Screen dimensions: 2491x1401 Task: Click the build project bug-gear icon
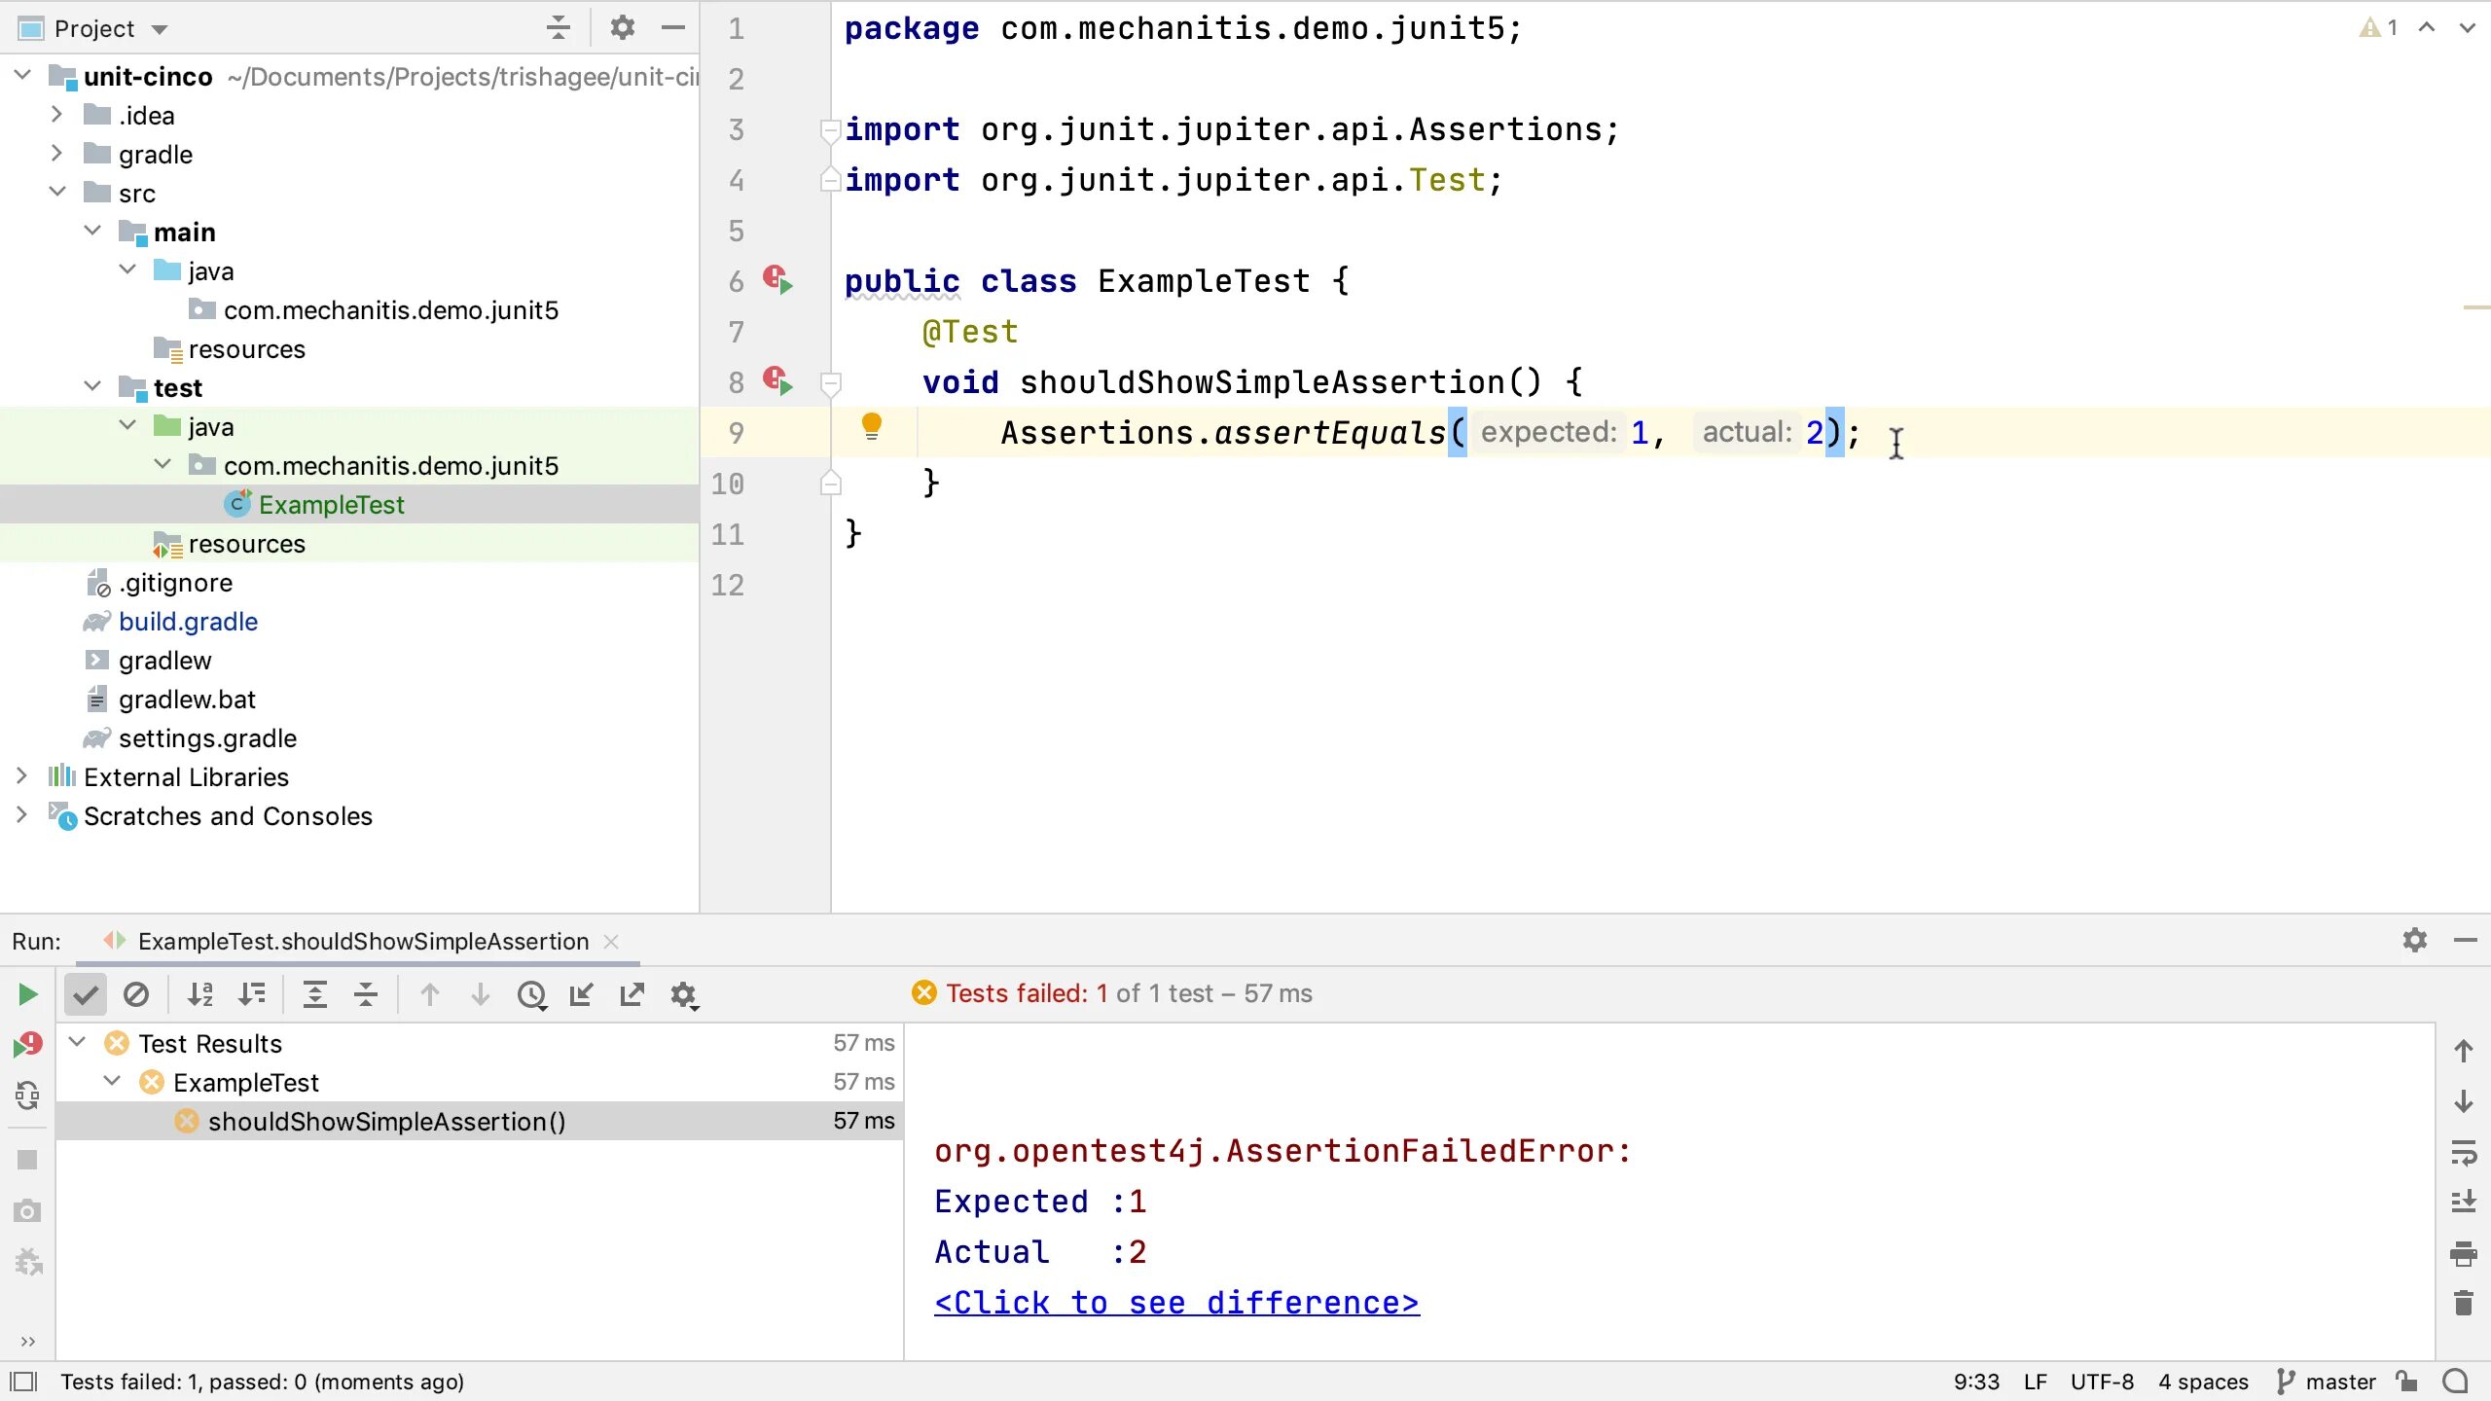[x=27, y=1263]
